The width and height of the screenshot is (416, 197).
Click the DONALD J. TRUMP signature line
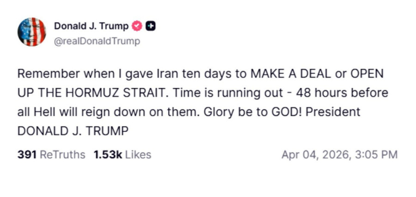click(73, 131)
